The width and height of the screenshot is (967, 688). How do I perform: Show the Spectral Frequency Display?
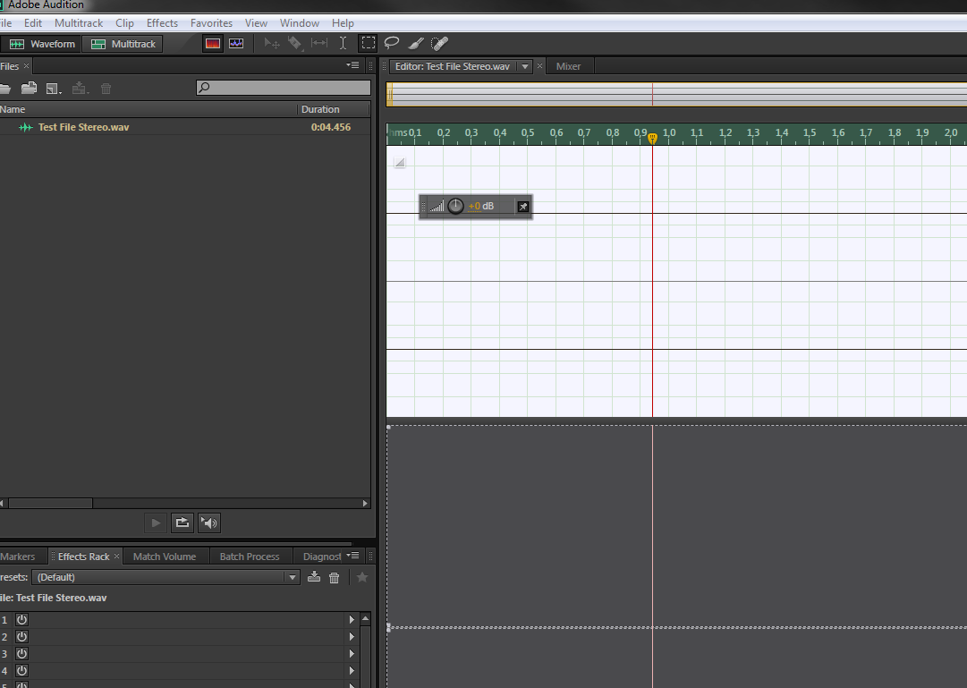click(213, 43)
